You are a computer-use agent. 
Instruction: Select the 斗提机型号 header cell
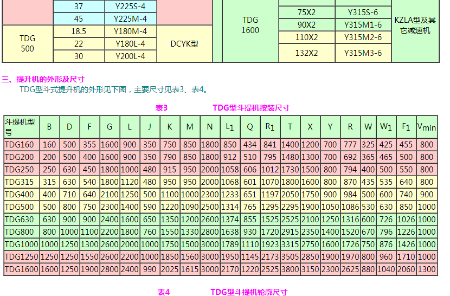(x=21, y=126)
